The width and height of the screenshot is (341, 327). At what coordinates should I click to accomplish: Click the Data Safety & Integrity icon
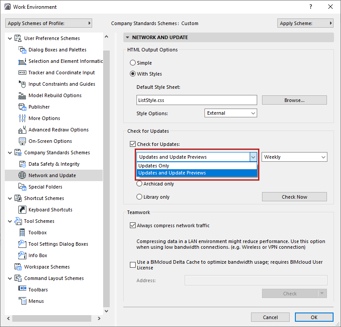pyautogui.click(x=22, y=164)
